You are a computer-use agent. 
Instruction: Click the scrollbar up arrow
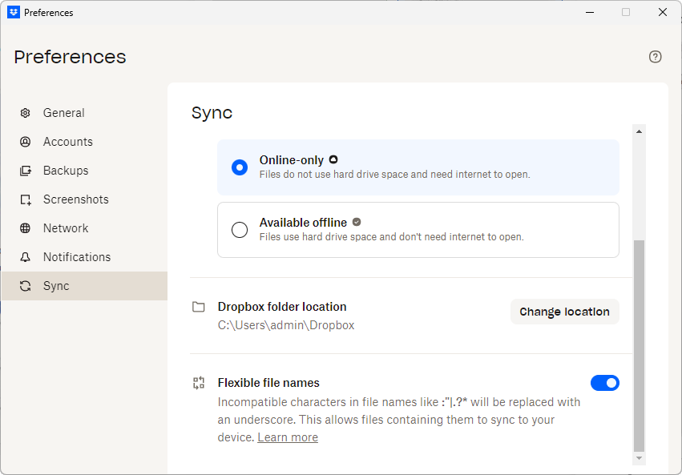pyautogui.click(x=639, y=131)
